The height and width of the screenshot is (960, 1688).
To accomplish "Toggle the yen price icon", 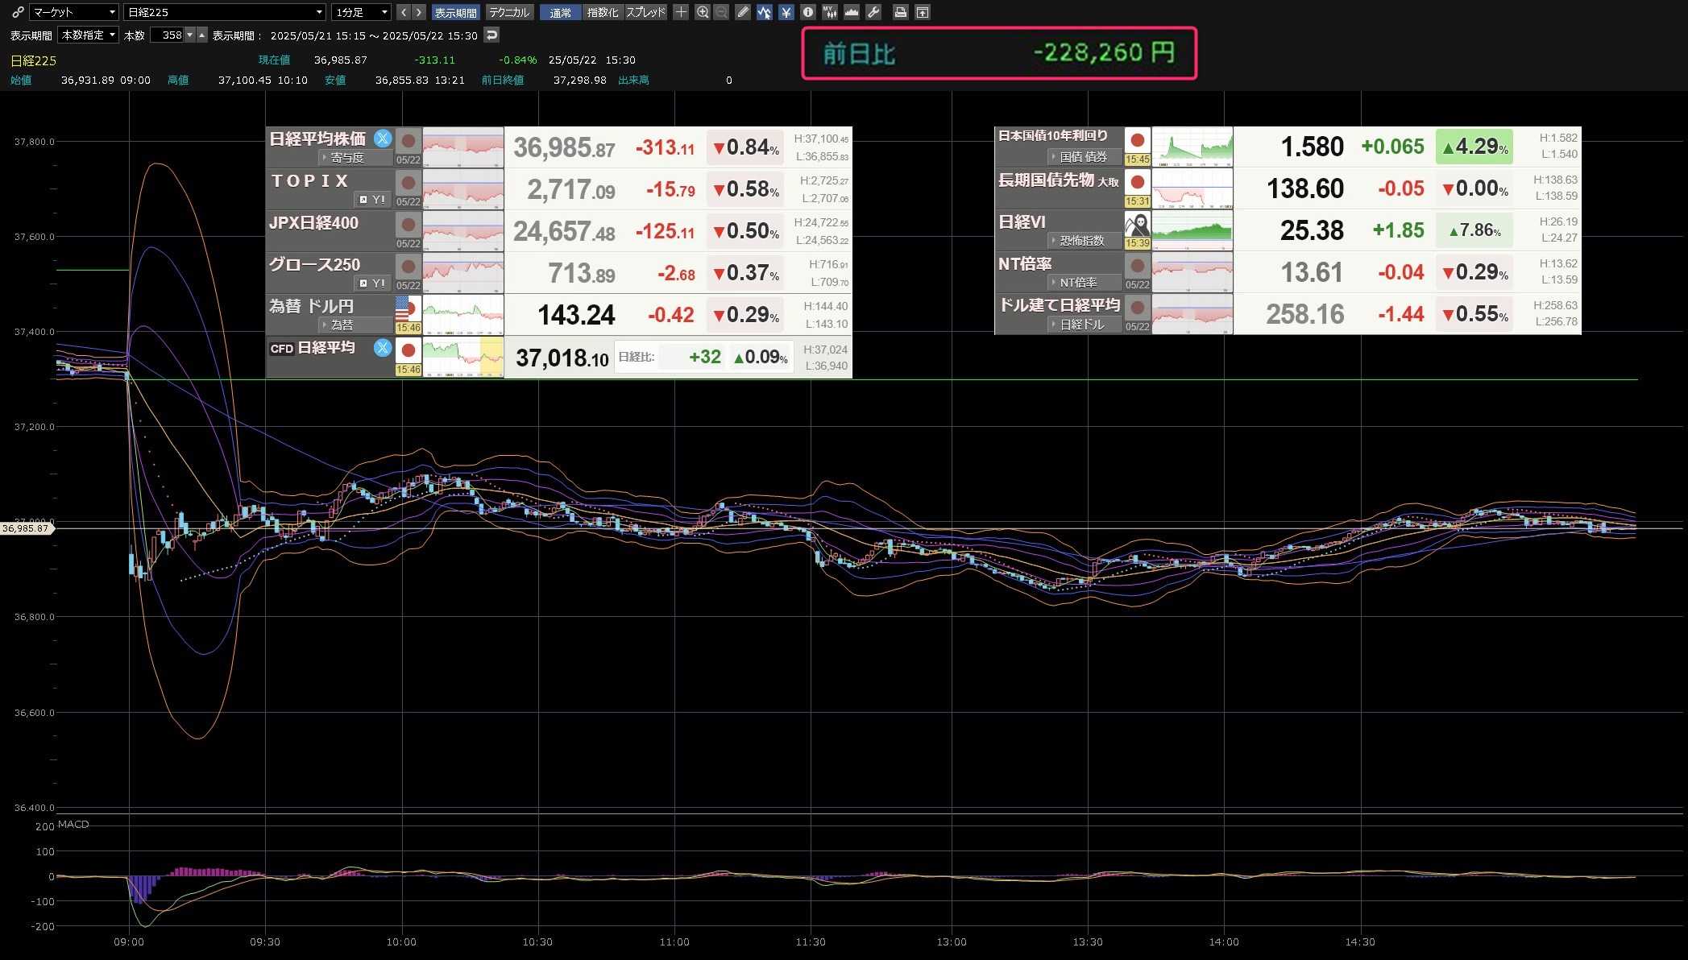I will click(786, 12).
